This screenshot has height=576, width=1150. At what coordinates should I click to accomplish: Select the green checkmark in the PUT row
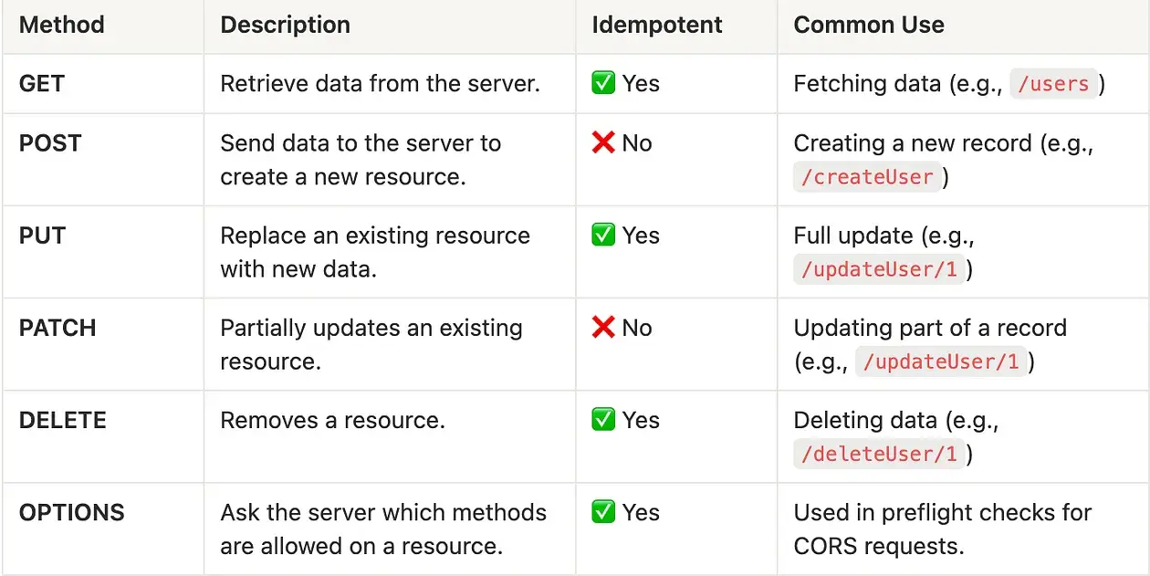603,236
